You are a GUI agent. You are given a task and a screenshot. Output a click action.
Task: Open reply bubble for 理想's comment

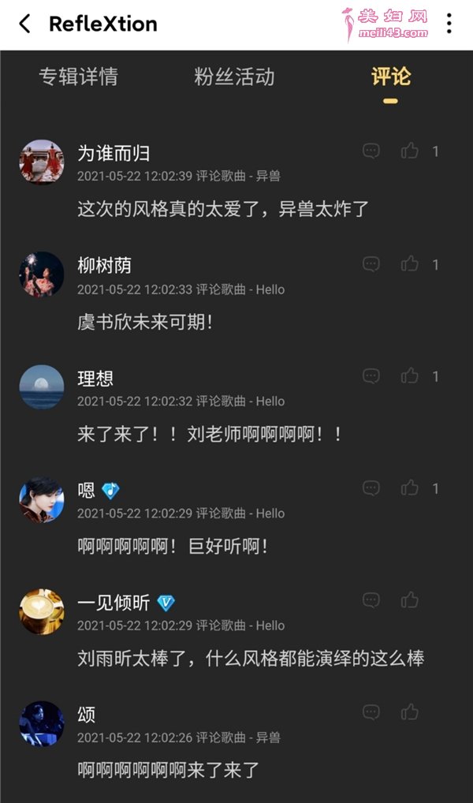371,376
